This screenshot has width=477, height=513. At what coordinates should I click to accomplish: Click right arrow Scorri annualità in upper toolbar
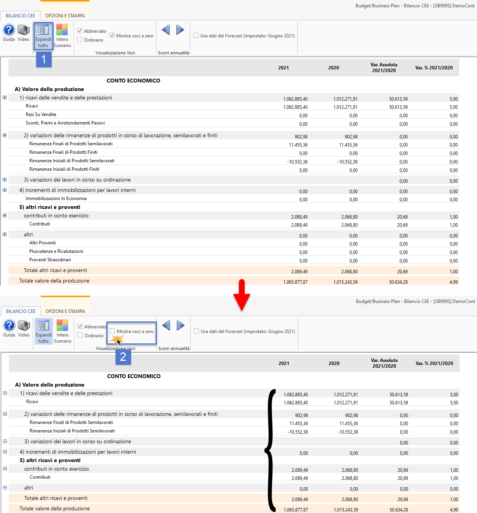[x=180, y=30]
